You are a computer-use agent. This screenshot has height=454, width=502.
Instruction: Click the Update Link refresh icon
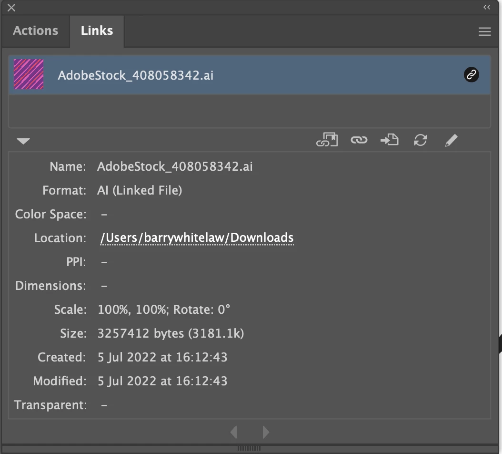pyautogui.click(x=421, y=140)
